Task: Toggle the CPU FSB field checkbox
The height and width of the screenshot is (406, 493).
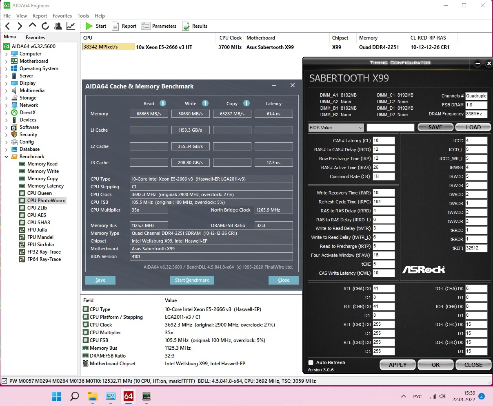Action: [86, 340]
